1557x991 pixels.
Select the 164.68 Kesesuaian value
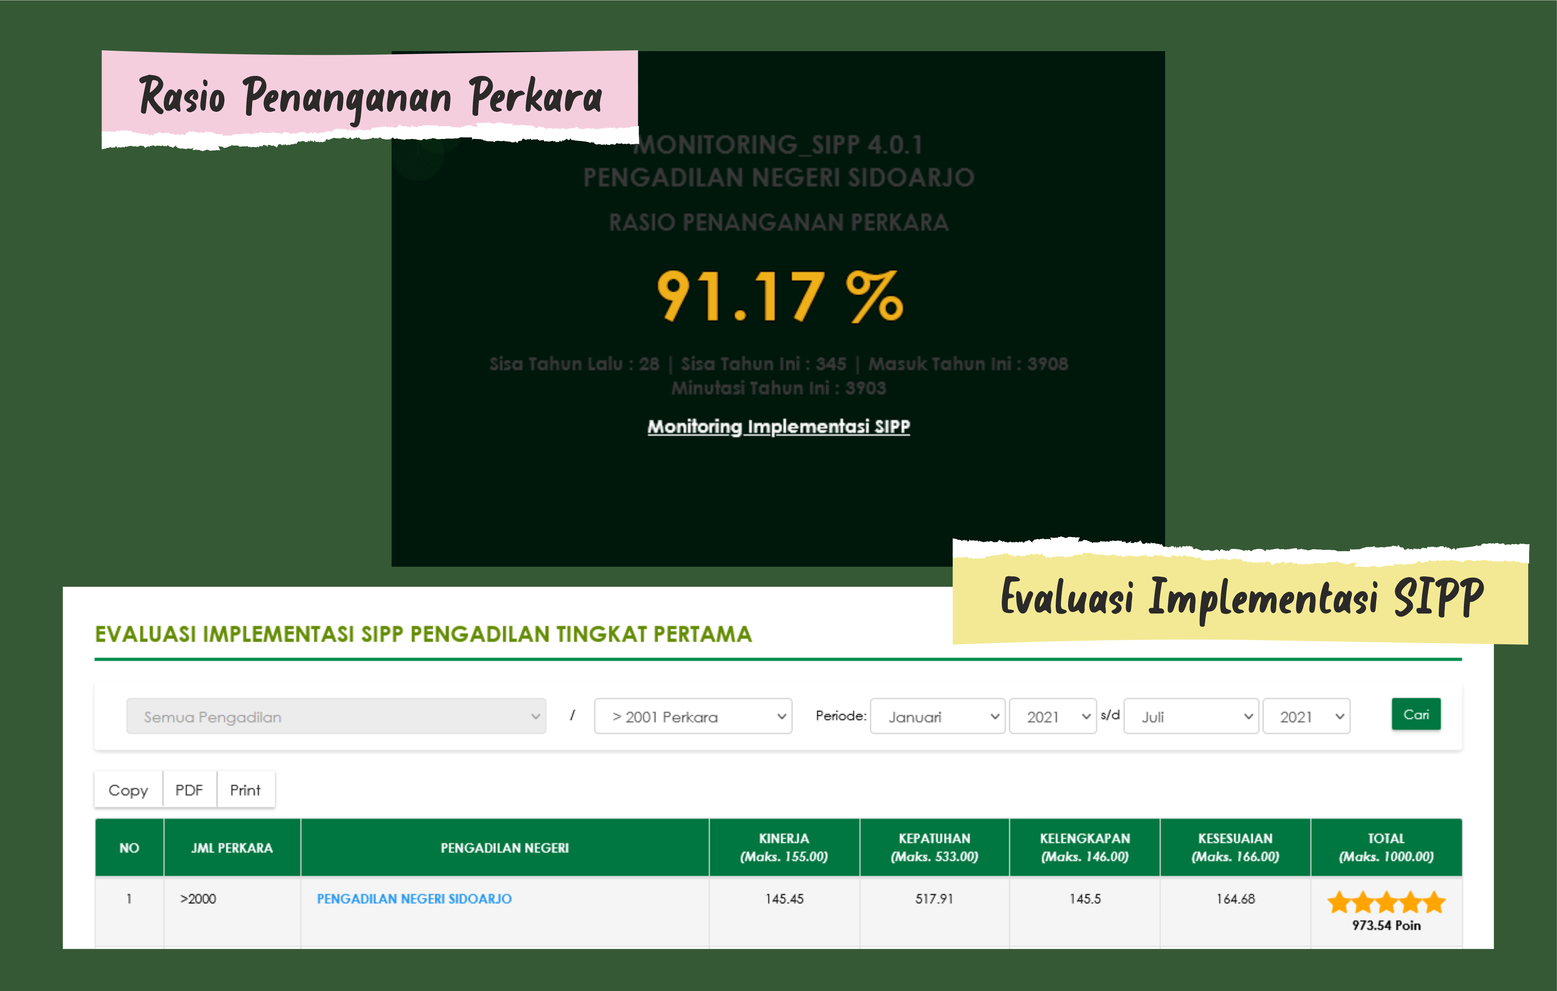tap(1235, 899)
